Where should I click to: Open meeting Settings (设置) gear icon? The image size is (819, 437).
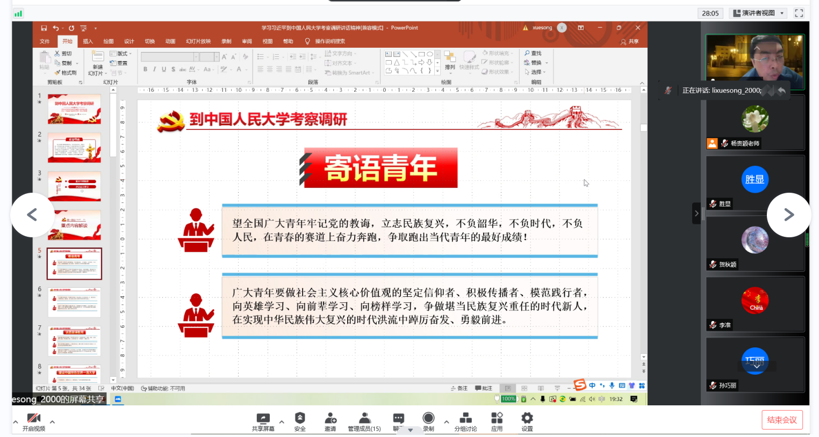coord(527,419)
